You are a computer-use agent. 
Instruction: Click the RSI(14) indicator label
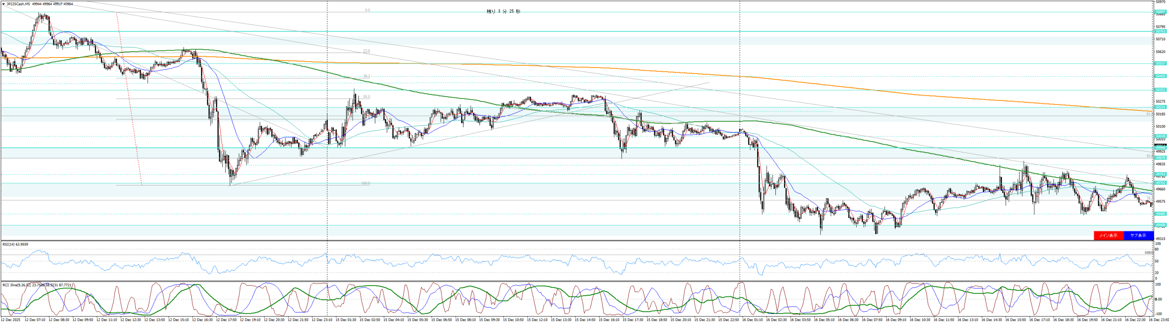click(15, 245)
